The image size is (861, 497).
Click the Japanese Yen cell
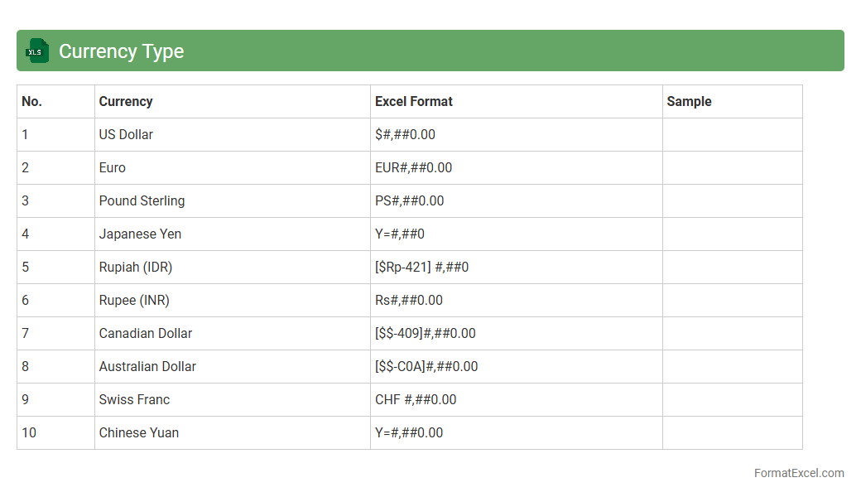[x=140, y=234]
